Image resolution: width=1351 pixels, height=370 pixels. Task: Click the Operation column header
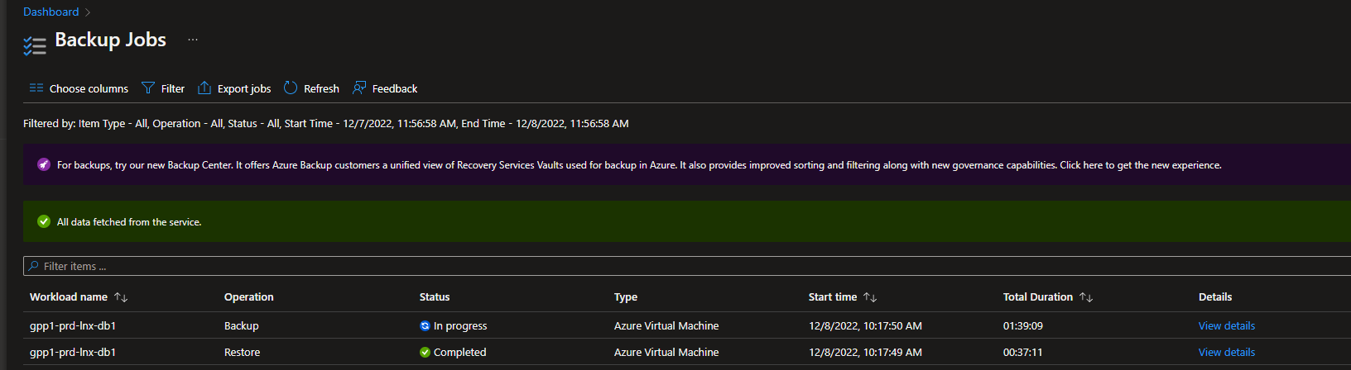click(248, 297)
